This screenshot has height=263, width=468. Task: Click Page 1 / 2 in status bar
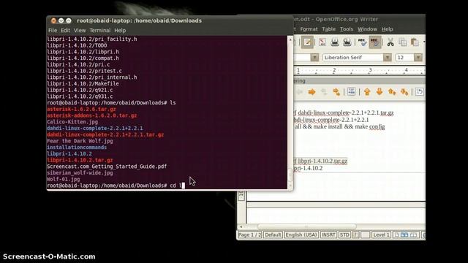[x=249, y=235]
